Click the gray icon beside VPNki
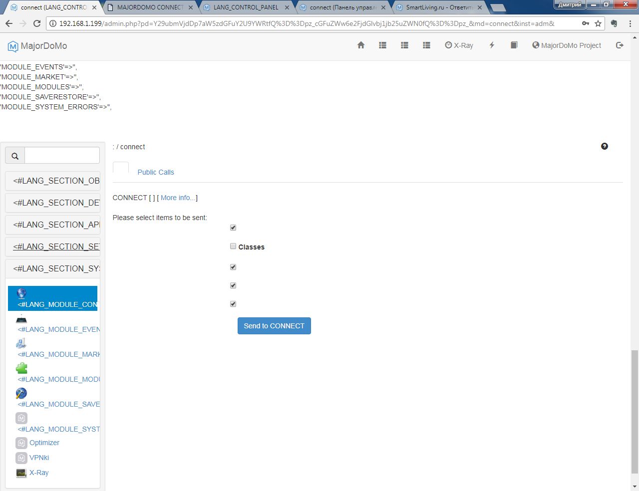 pyautogui.click(x=21, y=458)
